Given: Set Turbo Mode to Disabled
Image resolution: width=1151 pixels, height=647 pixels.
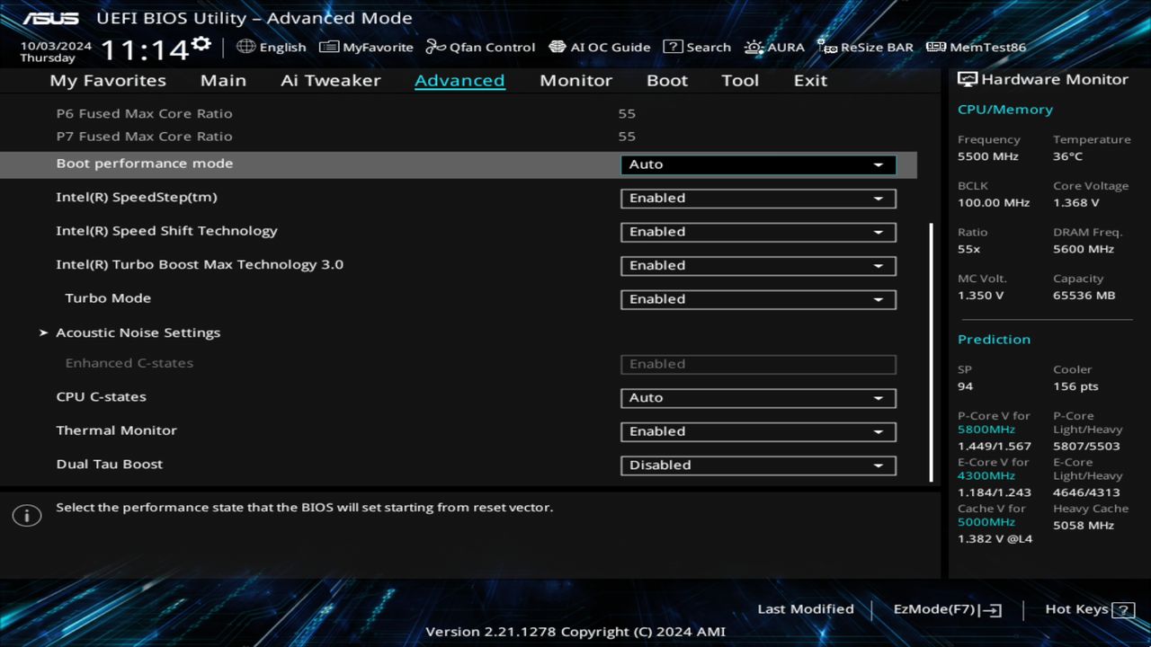Looking at the screenshot, I should (758, 299).
